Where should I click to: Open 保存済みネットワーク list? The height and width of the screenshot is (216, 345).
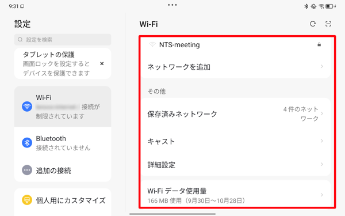(x=235, y=113)
